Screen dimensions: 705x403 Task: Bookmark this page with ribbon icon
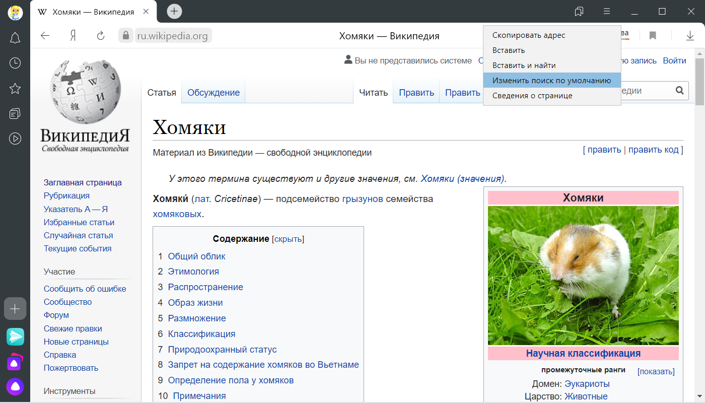pyautogui.click(x=653, y=35)
